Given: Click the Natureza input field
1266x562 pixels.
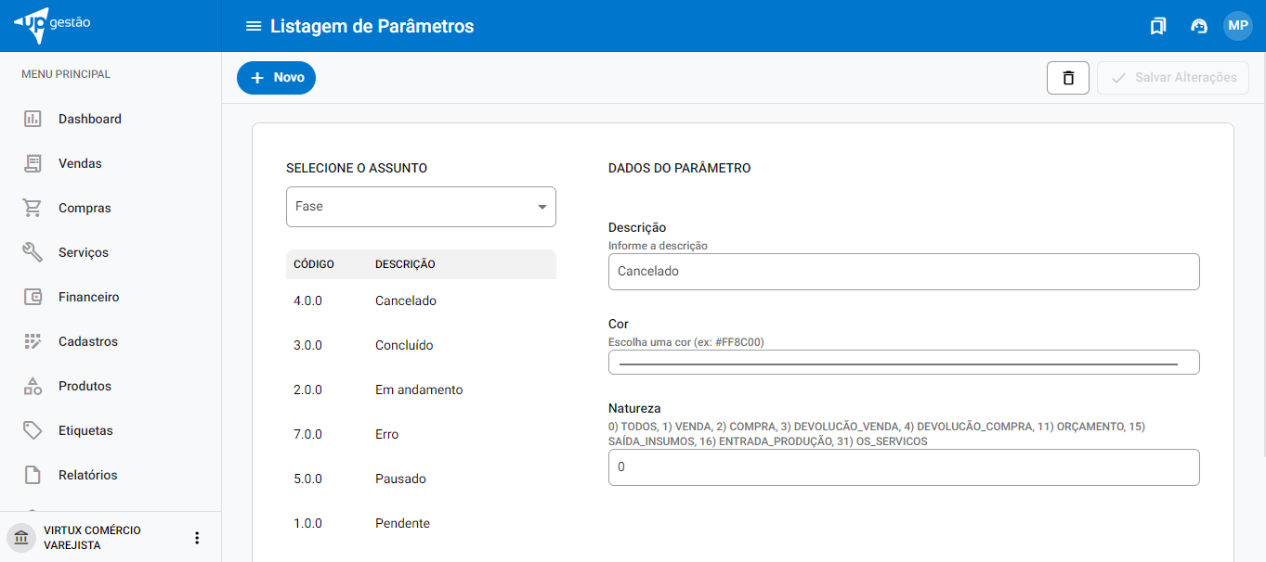Looking at the screenshot, I should click(x=903, y=467).
